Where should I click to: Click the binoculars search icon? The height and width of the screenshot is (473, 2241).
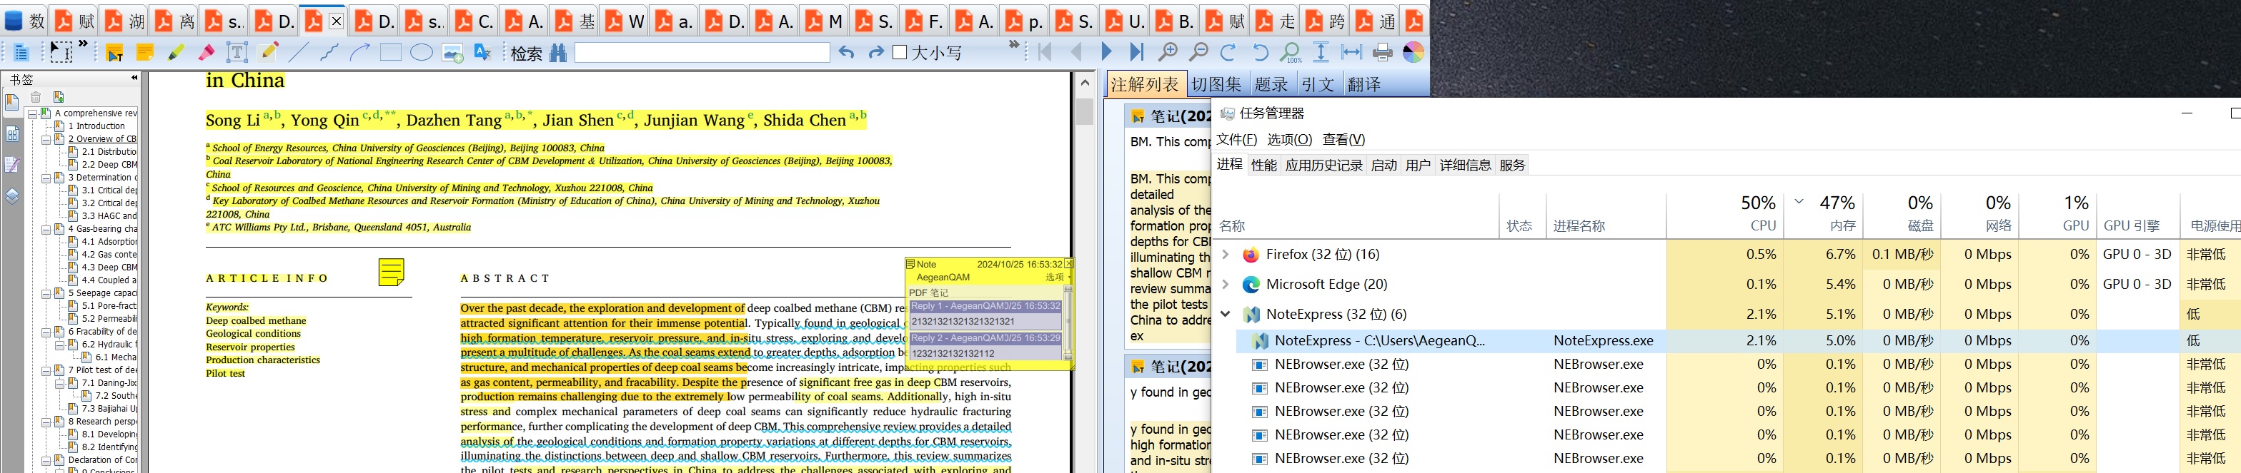559,53
